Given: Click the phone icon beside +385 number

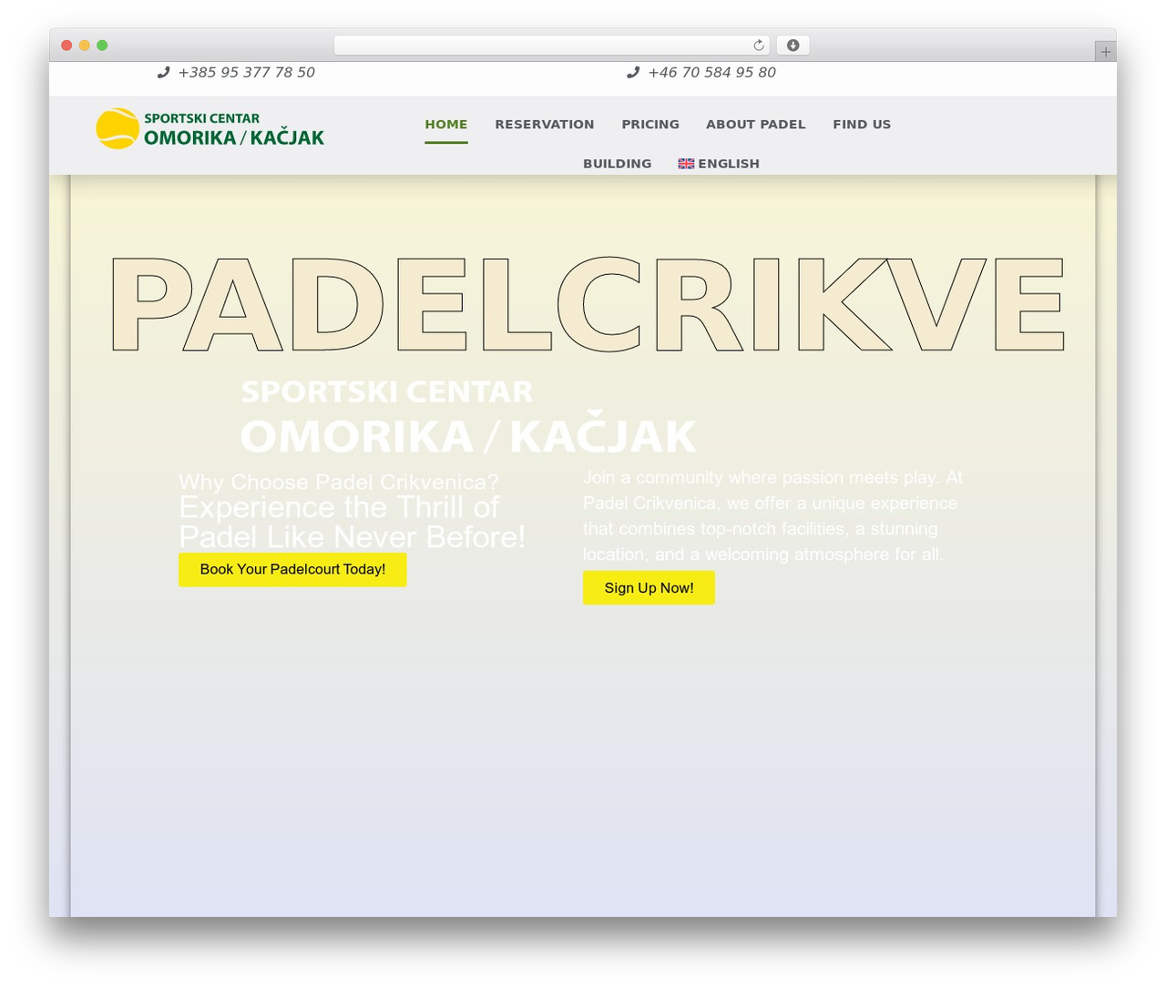Looking at the screenshot, I should coord(163,72).
